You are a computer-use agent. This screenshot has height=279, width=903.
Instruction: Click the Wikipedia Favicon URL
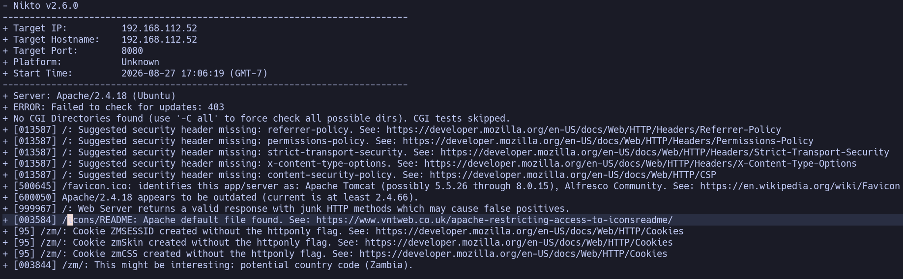click(800, 186)
